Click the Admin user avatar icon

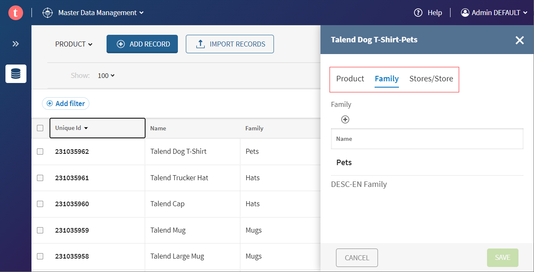coord(465,13)
